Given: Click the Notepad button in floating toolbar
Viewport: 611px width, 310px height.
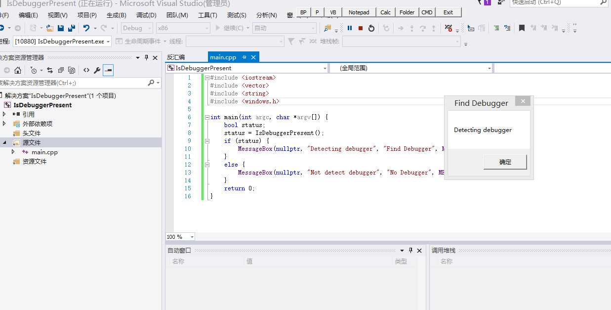Looking at the screenshot, I should (359, 12).
